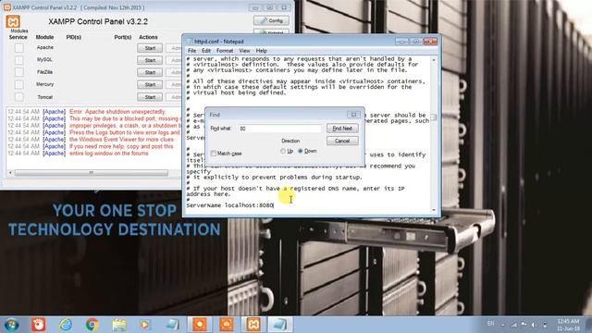This screenshot has height=333, width=592.
Task: Open Notepad View menu
Action: coord(244,51)
